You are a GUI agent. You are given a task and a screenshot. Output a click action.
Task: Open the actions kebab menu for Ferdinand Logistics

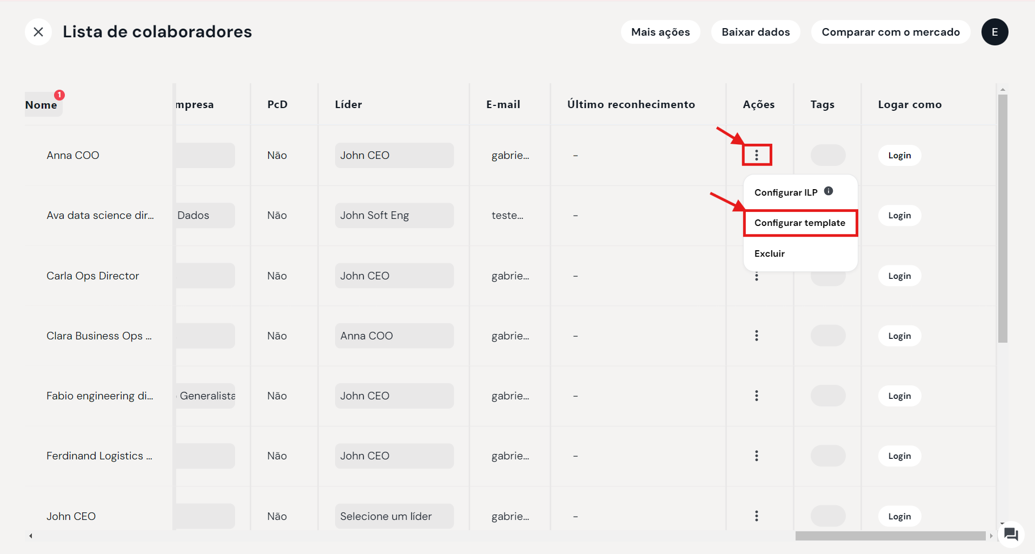(x=757, y=456)
